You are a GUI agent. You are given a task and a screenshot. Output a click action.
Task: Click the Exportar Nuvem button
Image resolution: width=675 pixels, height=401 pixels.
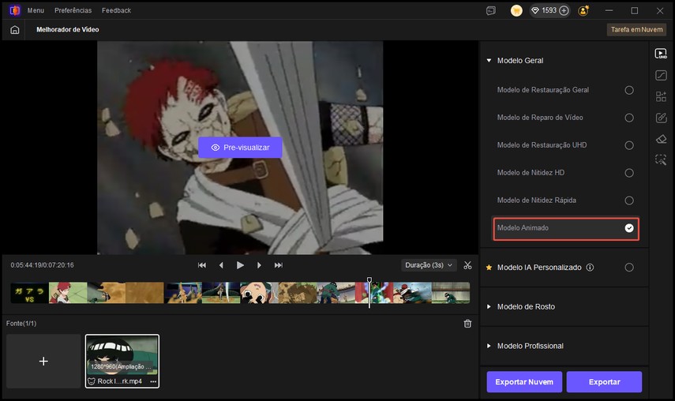[524, 381]
